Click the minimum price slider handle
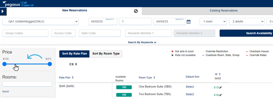 coord(5,64)
